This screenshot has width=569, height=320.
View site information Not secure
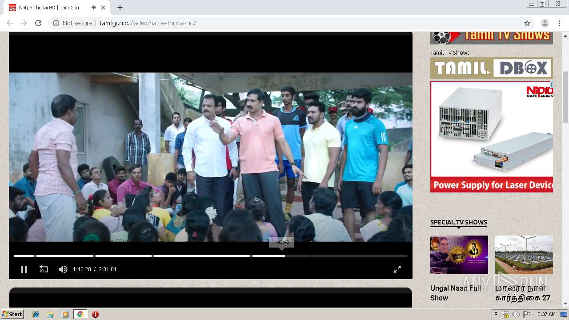[x=72, y=23]
